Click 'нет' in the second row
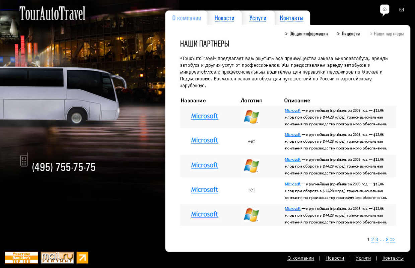The height and width of the screenshot is (268, 415). (x=251, y=141)
